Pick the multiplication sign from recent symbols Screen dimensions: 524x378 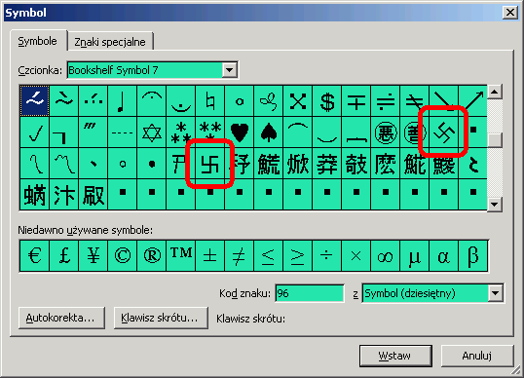[x=356, y=255]
